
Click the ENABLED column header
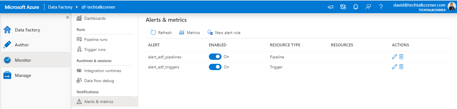pos(217,45)
